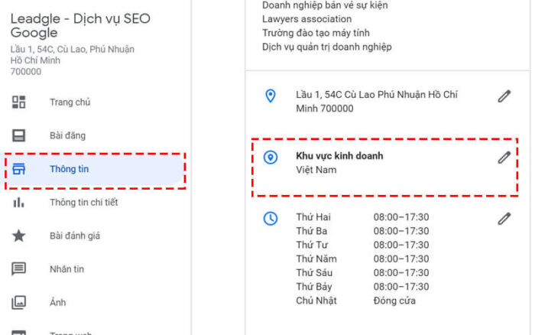
Task: Open the Bài đăng menu item
Action: point(67,135)
